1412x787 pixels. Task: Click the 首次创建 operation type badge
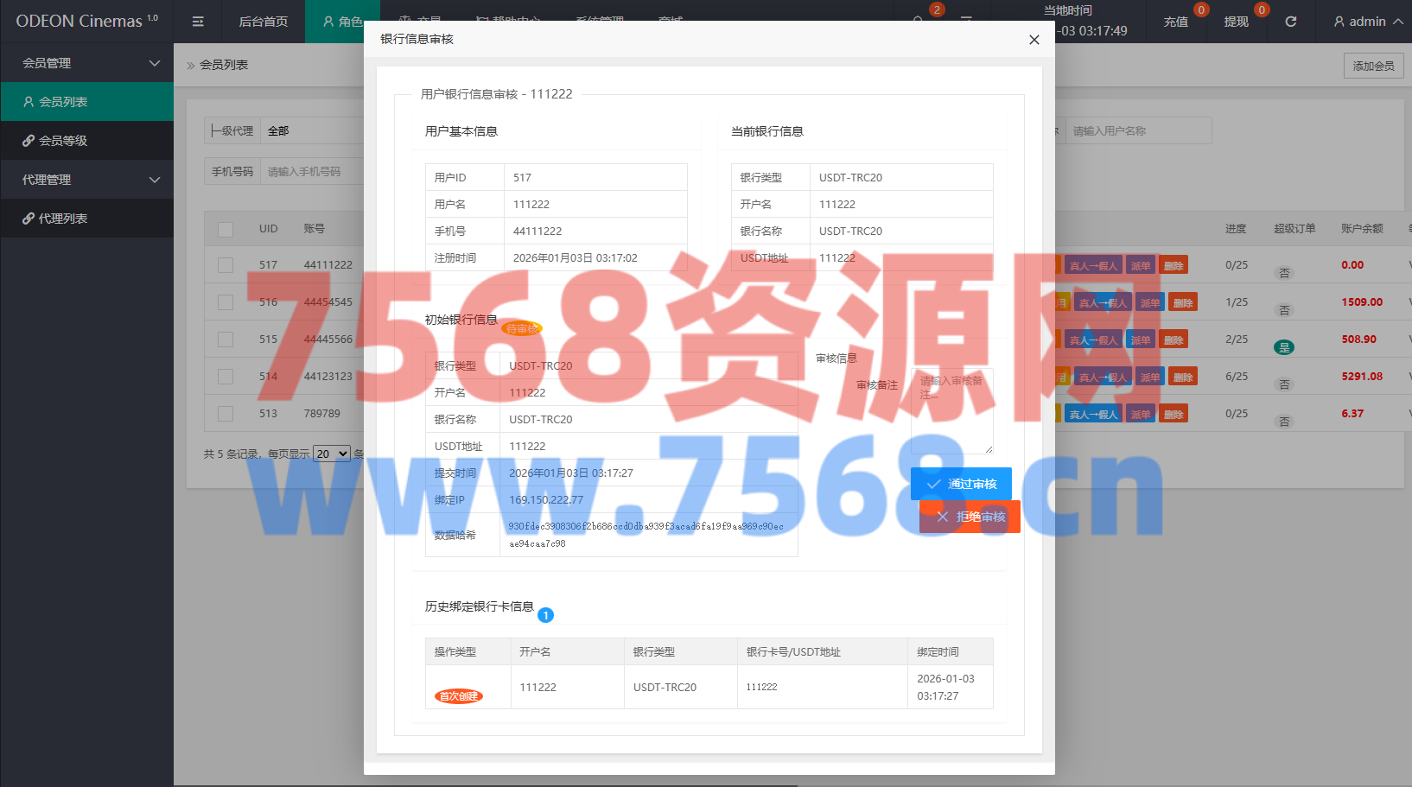[x=458, y=696]
